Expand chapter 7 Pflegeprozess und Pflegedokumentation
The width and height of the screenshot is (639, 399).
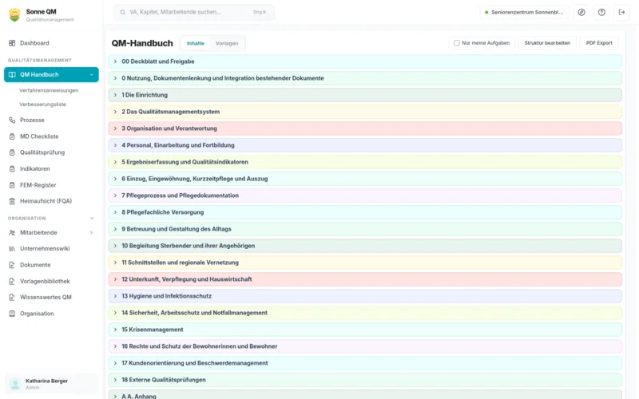tap(115, 196)
